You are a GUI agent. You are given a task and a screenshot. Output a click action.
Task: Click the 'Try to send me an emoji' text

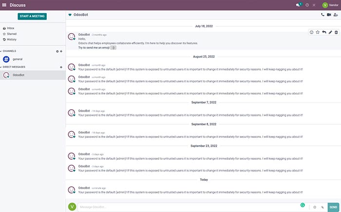[x=94, y=47]
